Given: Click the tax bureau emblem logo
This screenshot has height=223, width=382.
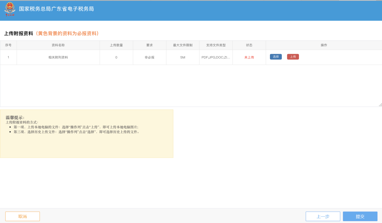Looking at the screenshot, I should [x=10, y=9].
